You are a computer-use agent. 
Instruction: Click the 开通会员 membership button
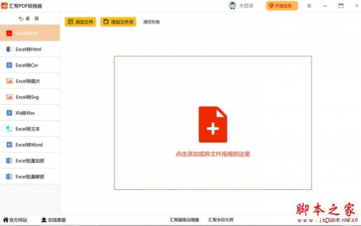(x=282, y=6)
